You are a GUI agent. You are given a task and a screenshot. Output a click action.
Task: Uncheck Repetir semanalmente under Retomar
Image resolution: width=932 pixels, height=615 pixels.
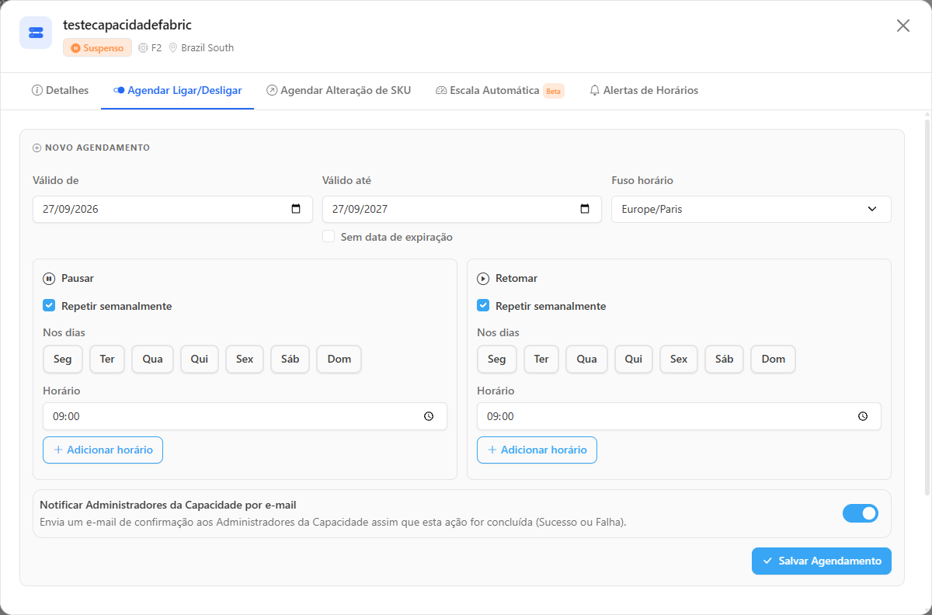[483, 306]
